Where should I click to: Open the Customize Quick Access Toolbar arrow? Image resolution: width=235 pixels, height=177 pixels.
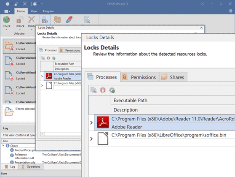point(42,4)
